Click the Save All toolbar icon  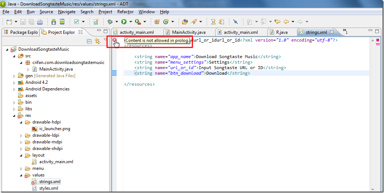[x=31, y=22]
